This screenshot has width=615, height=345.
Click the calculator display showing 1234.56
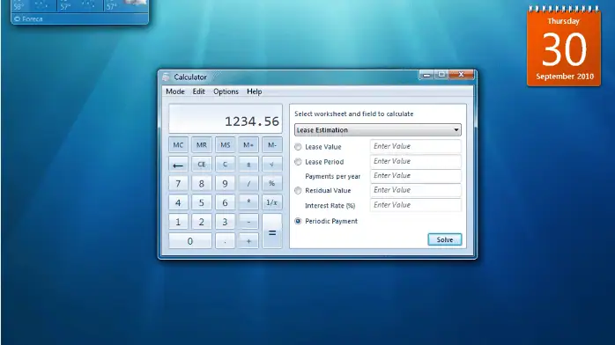226,119
